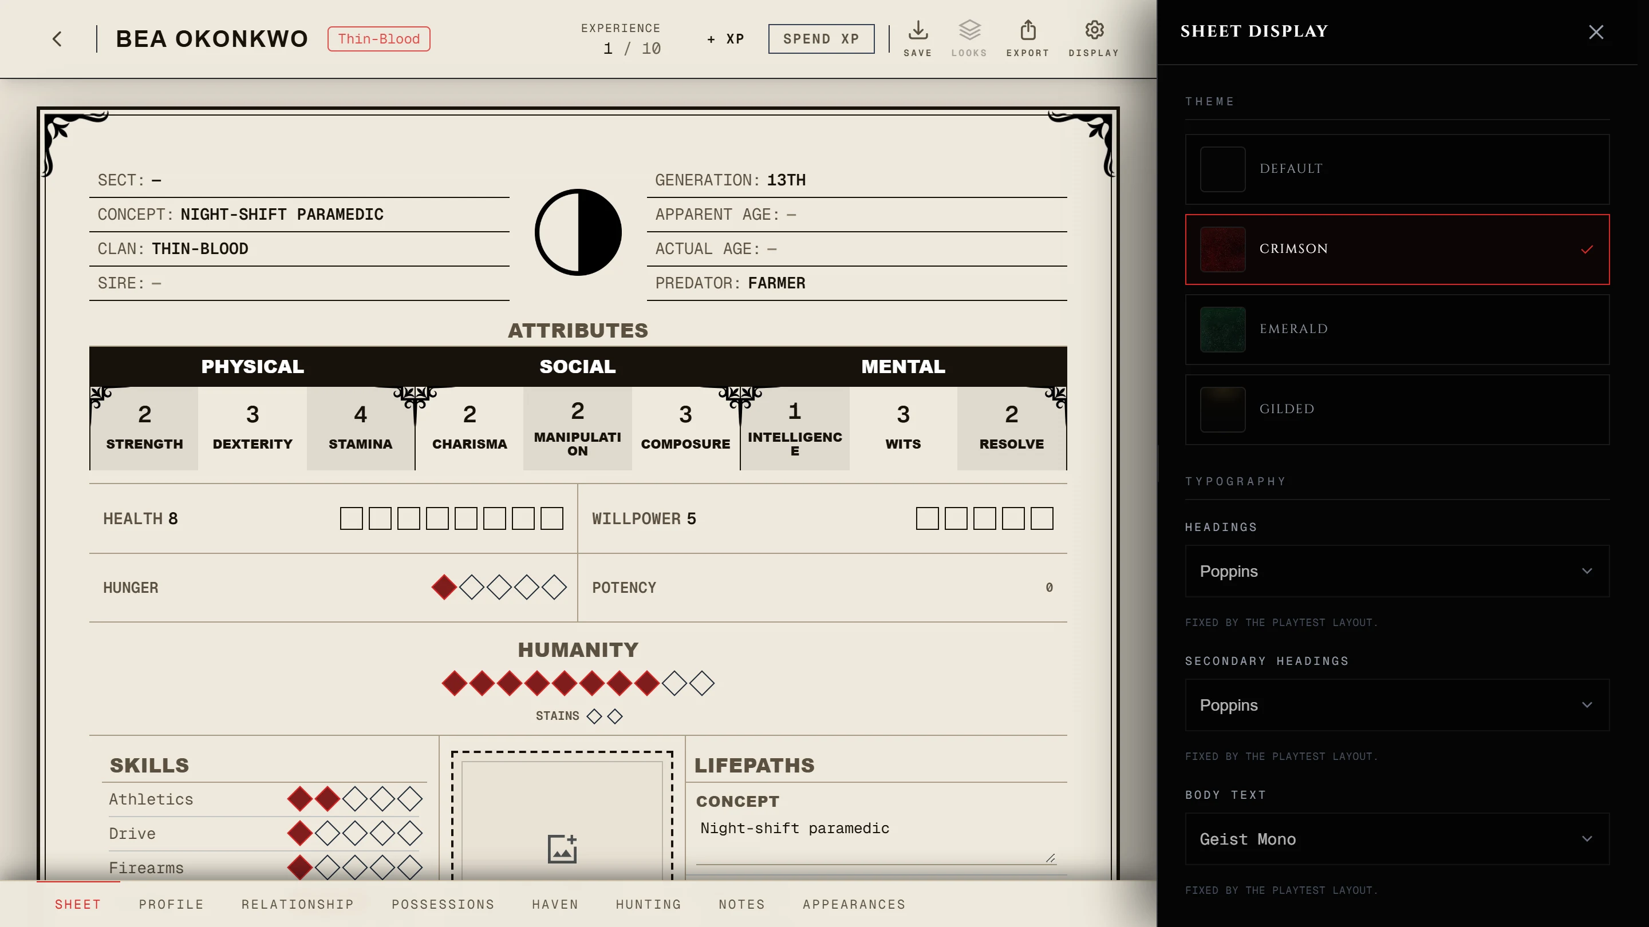The width and height of the screenshot is (1649, 927).
Task: Open the Possessions tab
Action: tap(443, 904)
